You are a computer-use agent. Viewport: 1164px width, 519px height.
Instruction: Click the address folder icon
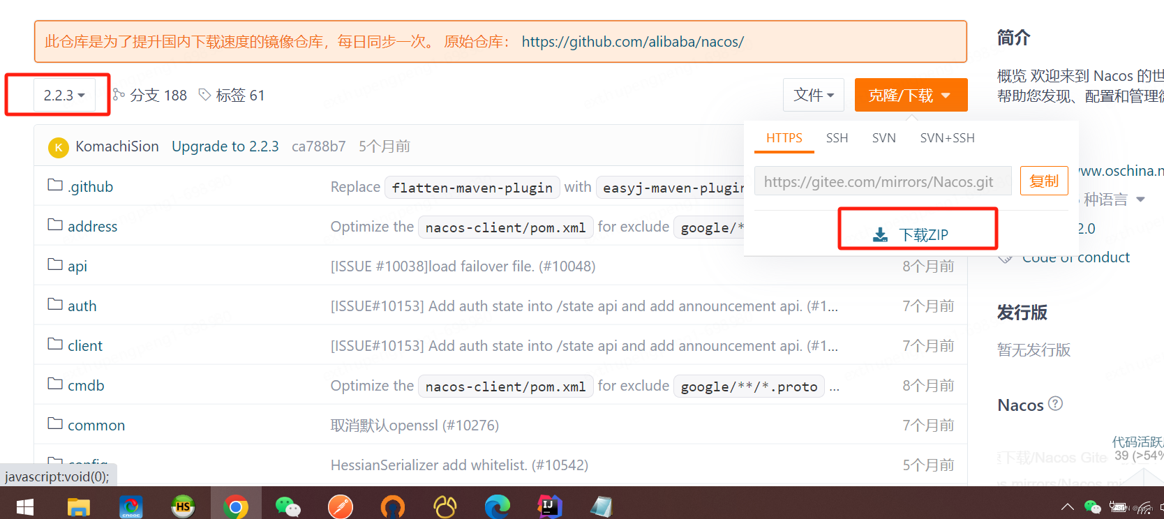pos(55,225)
